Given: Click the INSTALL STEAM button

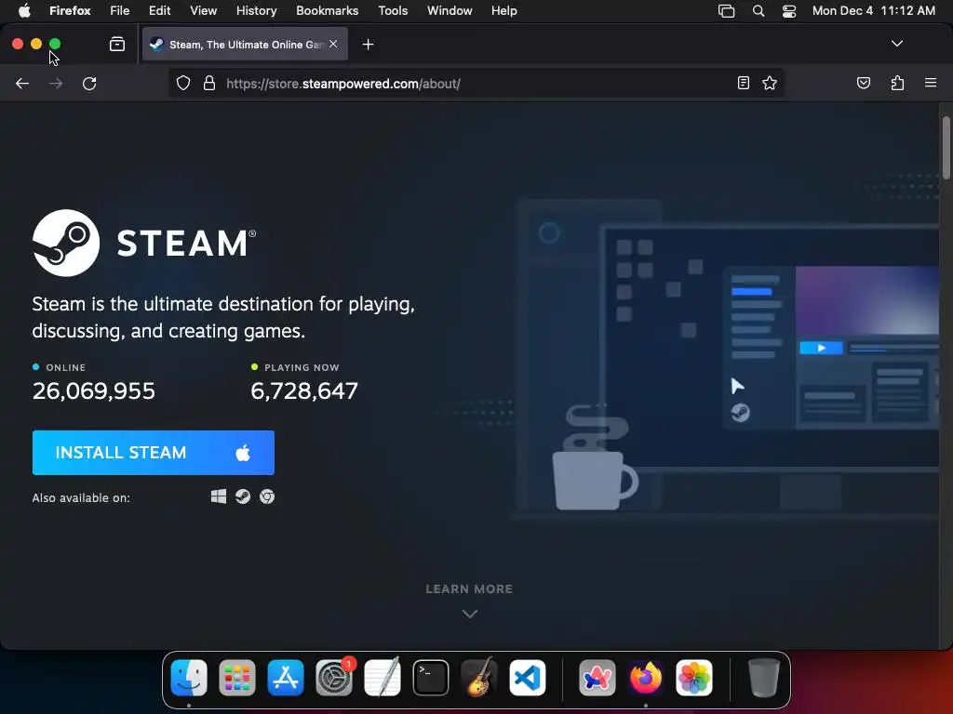Looking at the screenshot, I should tap(154, 453).
